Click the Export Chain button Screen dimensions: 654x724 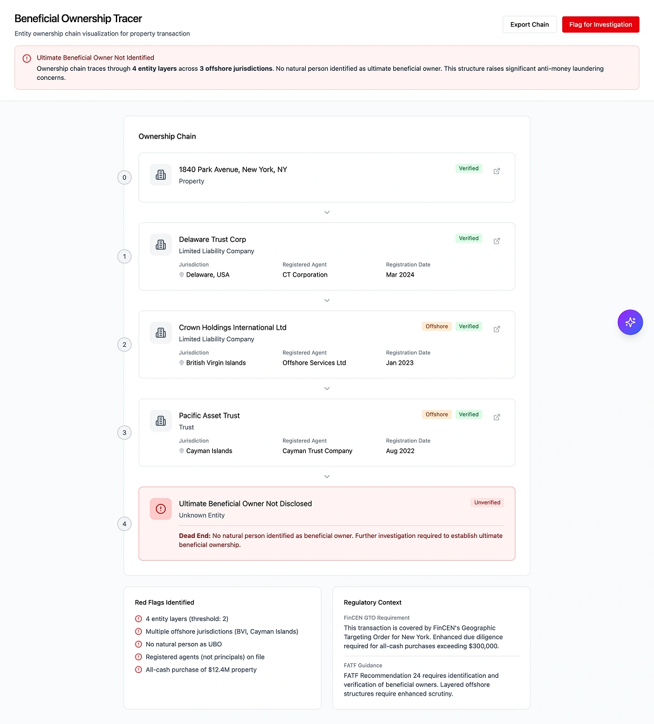[x=529, y=25]
